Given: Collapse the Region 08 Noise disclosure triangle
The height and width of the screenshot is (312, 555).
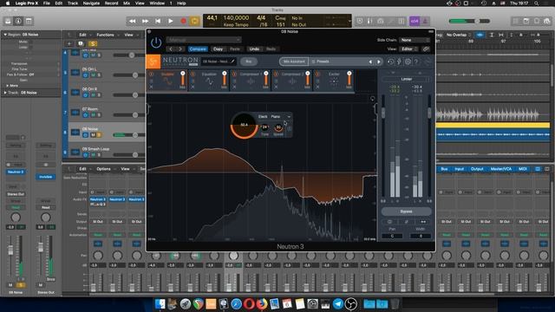Looking at the screenshot, I should coord(5,35).
